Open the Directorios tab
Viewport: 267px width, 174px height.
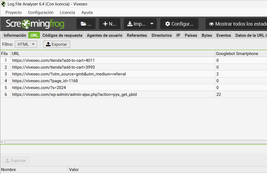[x=161, y=35]
